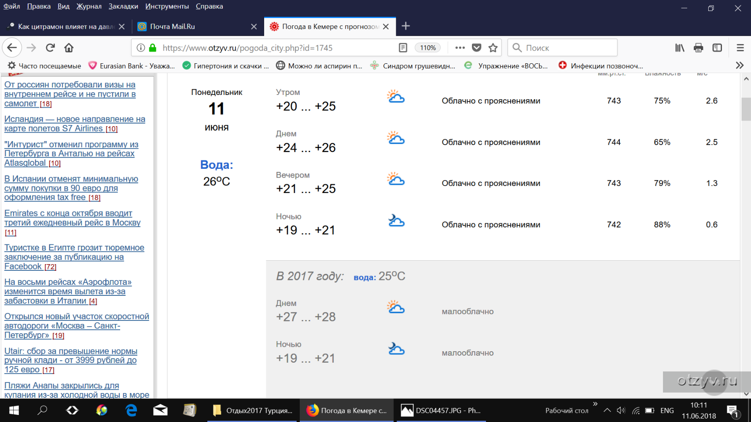Screen dimensions: 751x422
Task: Bookmark this page with star icon
Action: click(x=493, y=47)
